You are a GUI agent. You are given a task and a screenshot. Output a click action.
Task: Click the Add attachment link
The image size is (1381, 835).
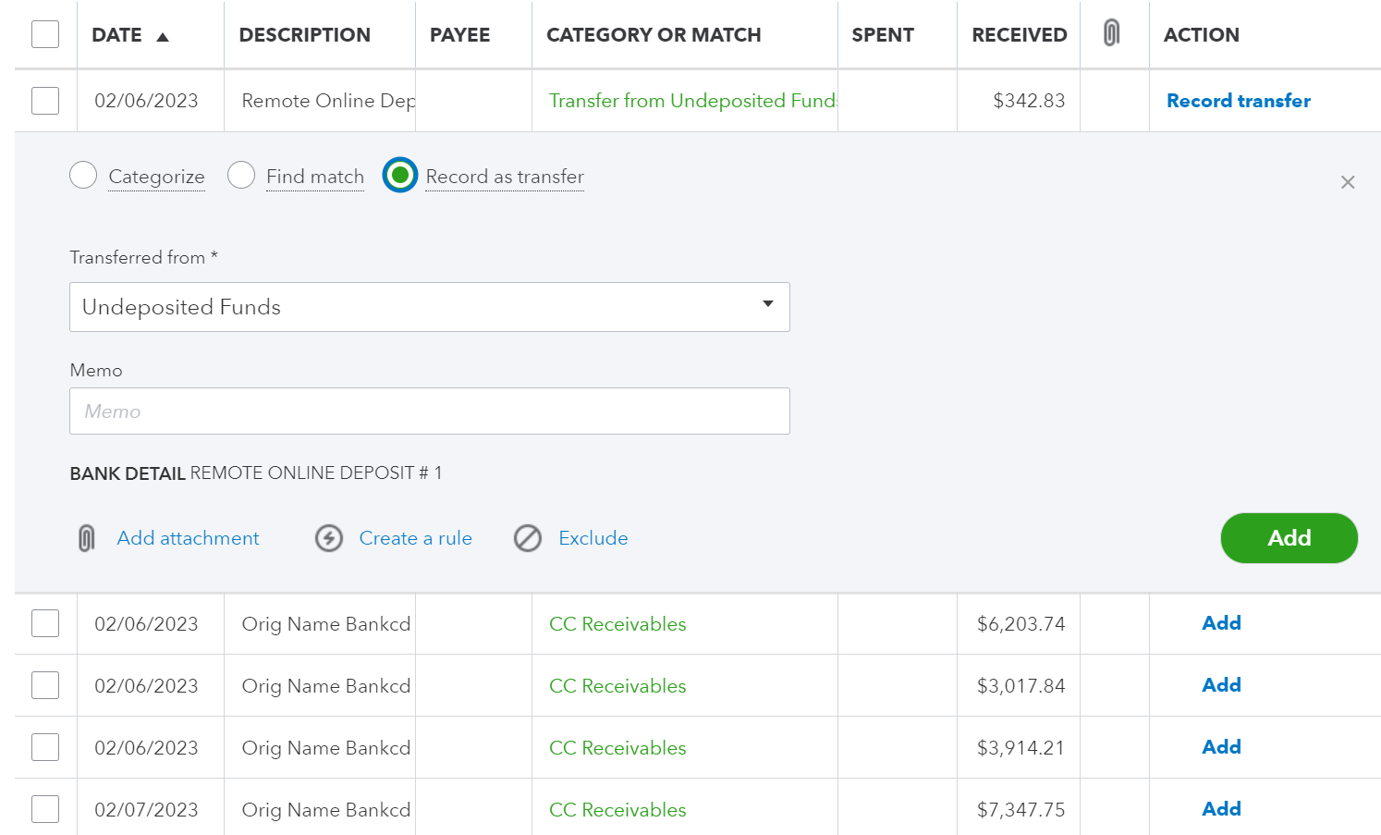189,538
